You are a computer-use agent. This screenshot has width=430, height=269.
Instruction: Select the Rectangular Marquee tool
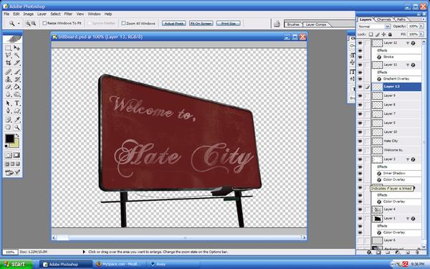8,48
